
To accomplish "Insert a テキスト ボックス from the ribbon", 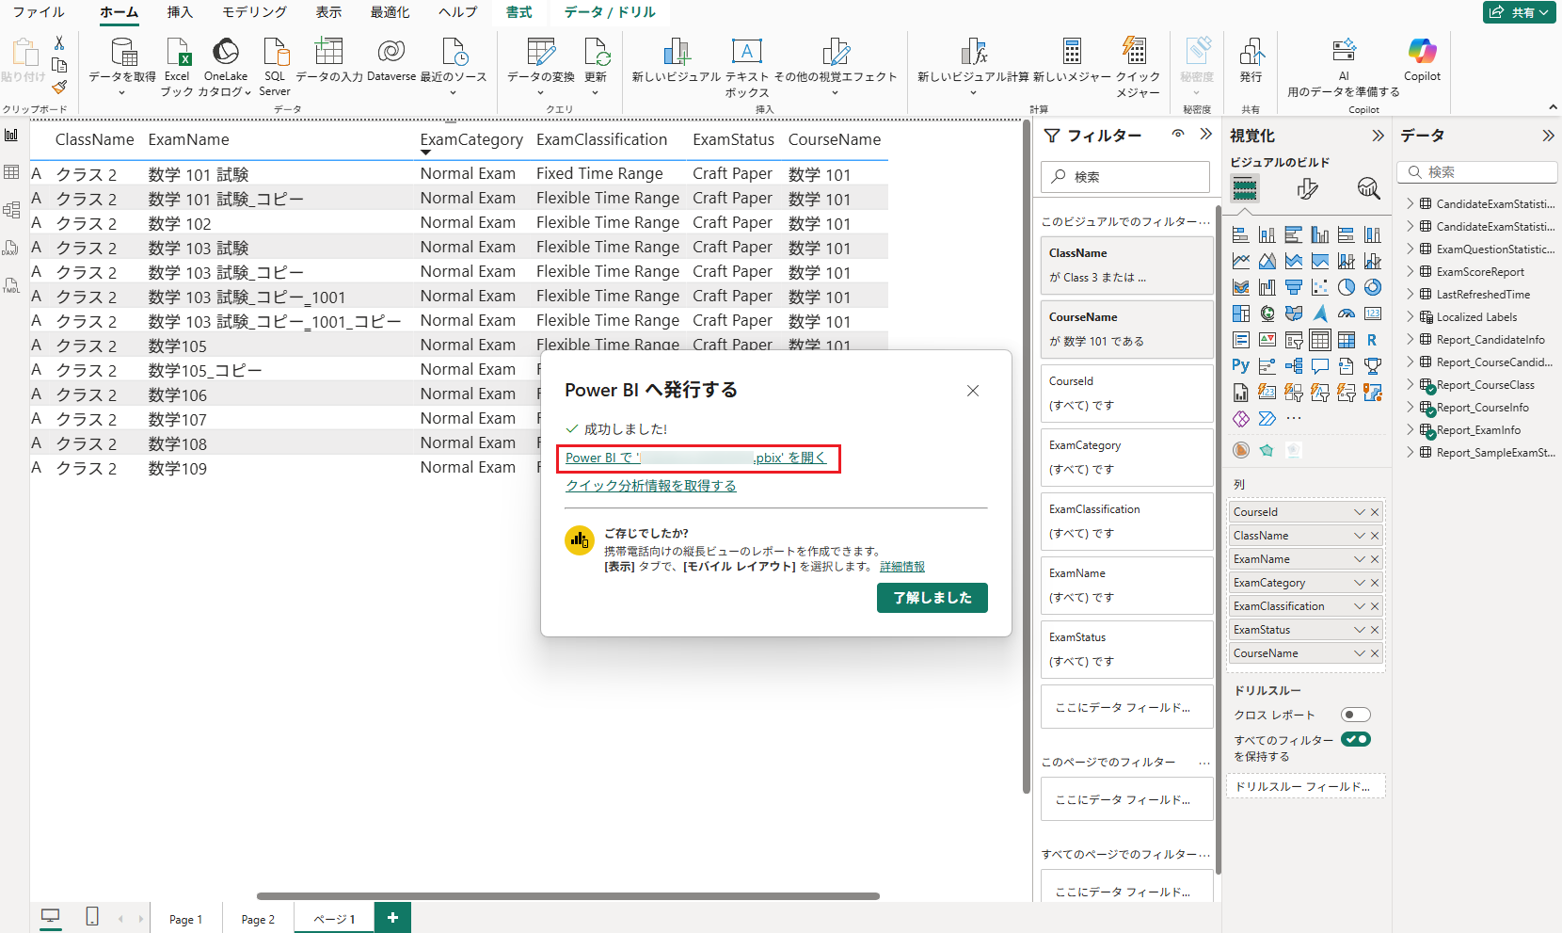I will coord(746,53).
